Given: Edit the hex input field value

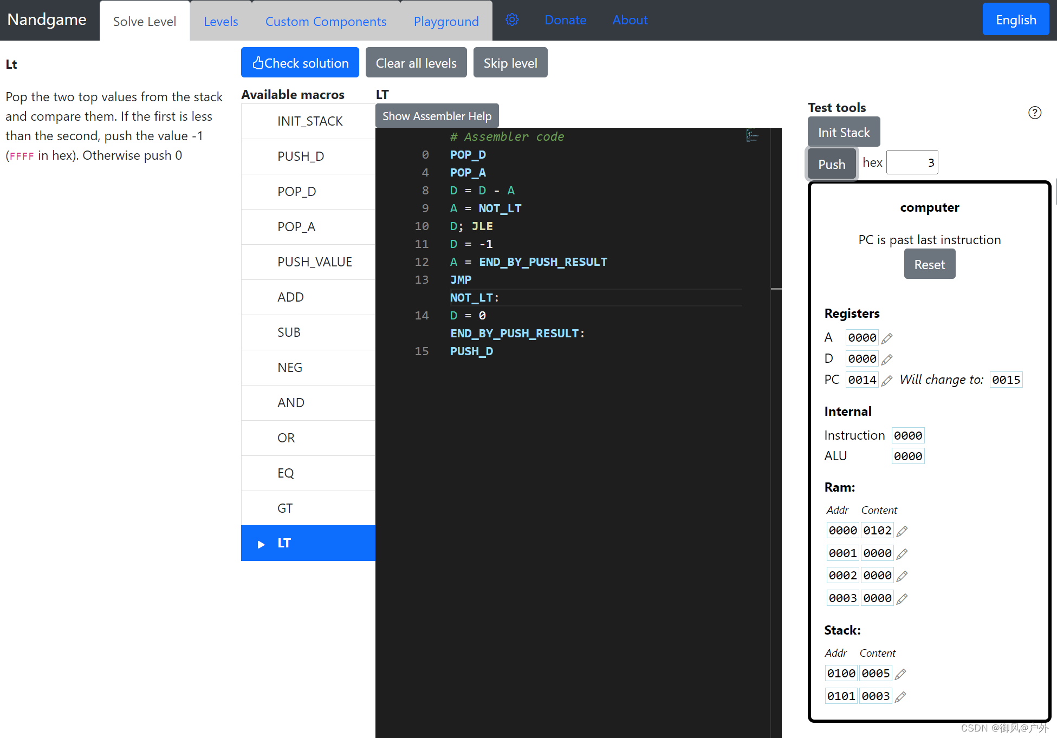Looking at the screenshot, I should pyautogui.click(x=916, y=163).
